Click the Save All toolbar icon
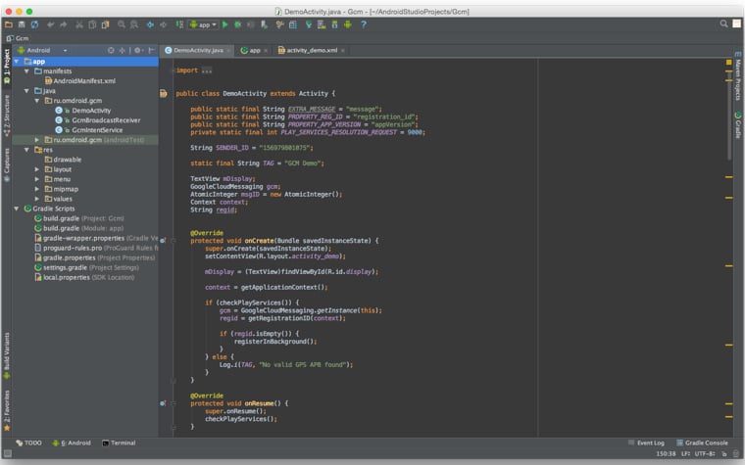 22,24
